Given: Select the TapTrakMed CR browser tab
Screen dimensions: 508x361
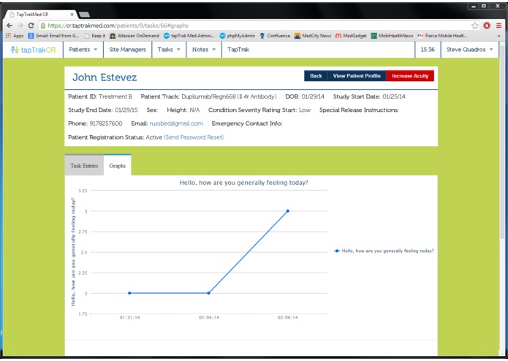Looking at the screenshot, I should 39,14.
